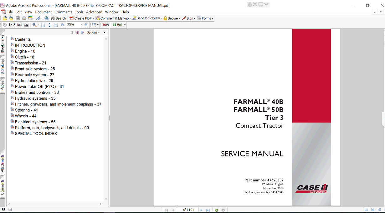Screen dimensions: 385x213
Task: Expand the zoom percentage dropdown arrow
Action: coord(81,25)
